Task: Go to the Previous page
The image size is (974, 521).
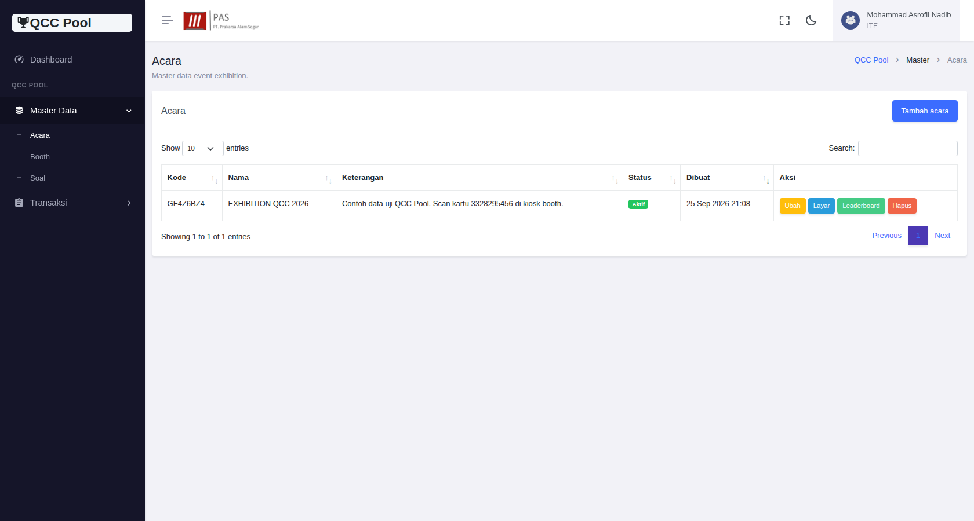Action: (887, 236)
